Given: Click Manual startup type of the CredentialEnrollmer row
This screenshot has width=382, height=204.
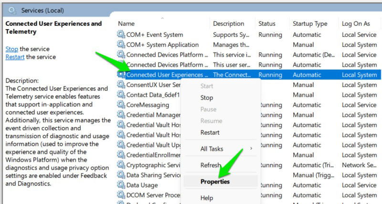Looking at the screenshot, I should click(x=303, y=155).
